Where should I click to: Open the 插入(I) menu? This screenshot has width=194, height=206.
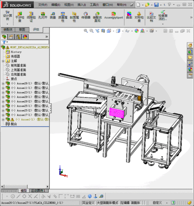(82, 5)
